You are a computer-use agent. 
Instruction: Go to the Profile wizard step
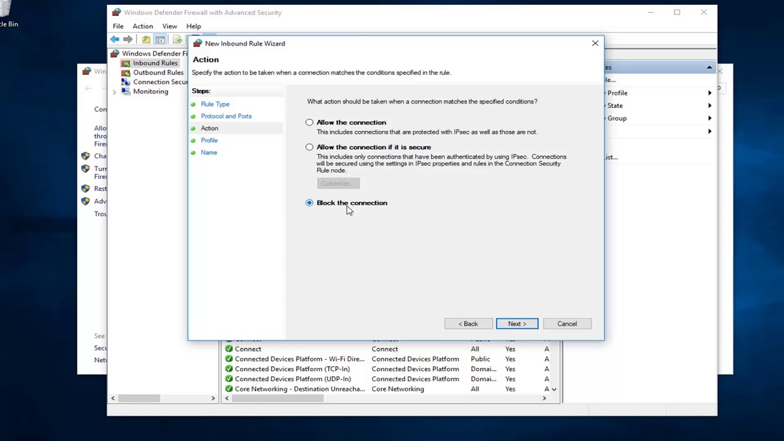click(209, 140)
